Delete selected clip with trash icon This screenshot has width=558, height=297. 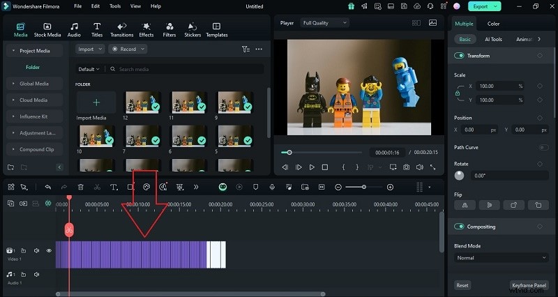(81, 187)
